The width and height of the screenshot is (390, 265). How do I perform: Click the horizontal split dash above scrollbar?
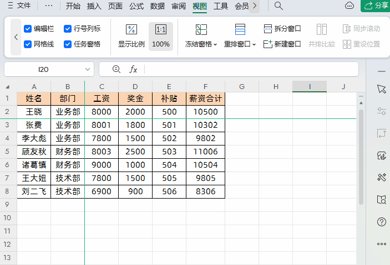pyautogui.click(x=361, y=96)
